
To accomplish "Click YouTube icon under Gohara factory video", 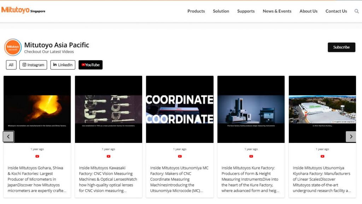I will (37, 156).
